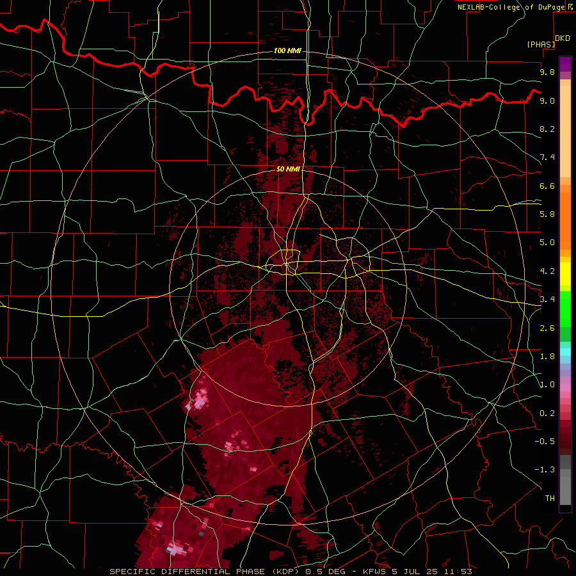Image resolution: width=576 pixels, height=576 pixels.
Task: Click the 1.0 value on the scale
Action: pyautogui.click(x=547, y=385)
